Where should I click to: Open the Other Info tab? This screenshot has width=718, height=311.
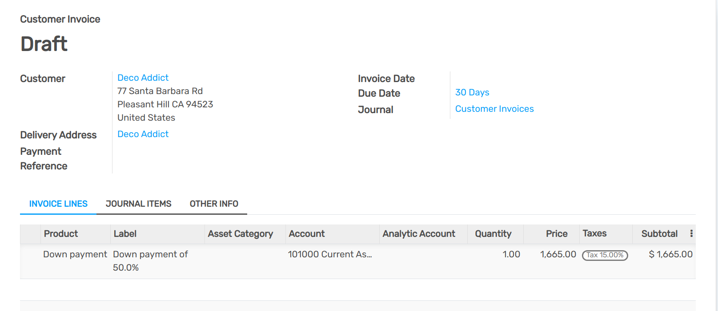(214, 204)
